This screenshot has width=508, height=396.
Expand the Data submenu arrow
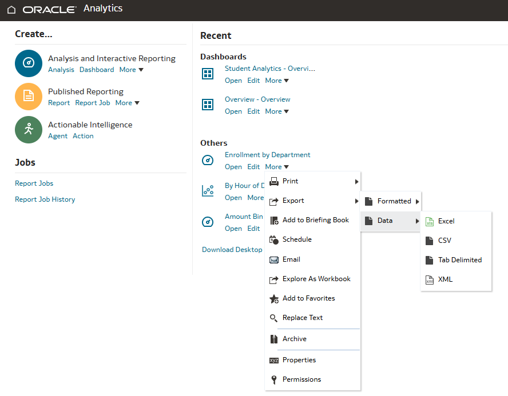(417, 221)
